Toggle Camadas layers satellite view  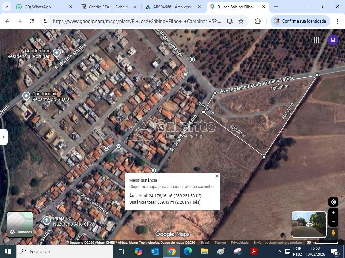pos(20,224)
